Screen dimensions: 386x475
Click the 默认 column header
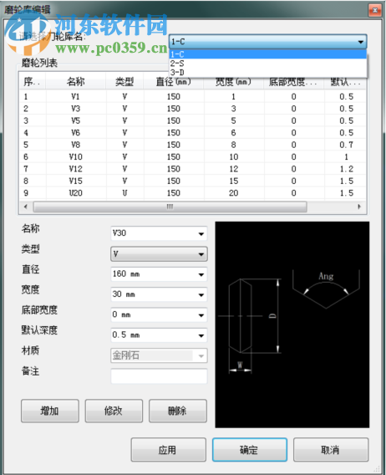(x=345, y=83)
